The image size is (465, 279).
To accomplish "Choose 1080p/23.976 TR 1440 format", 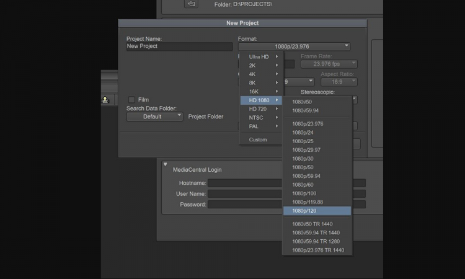I will [x=317, y=250].
